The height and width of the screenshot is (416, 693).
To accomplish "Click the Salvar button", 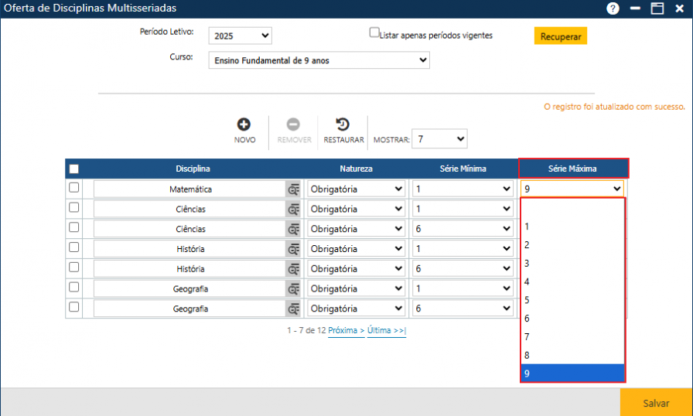I will [656, 403].
